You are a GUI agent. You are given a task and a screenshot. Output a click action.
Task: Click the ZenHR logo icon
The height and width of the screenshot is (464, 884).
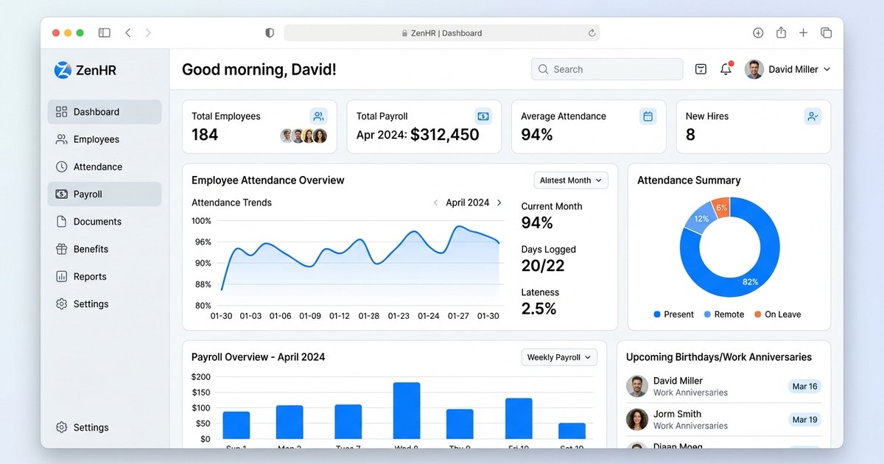(63, 70)
